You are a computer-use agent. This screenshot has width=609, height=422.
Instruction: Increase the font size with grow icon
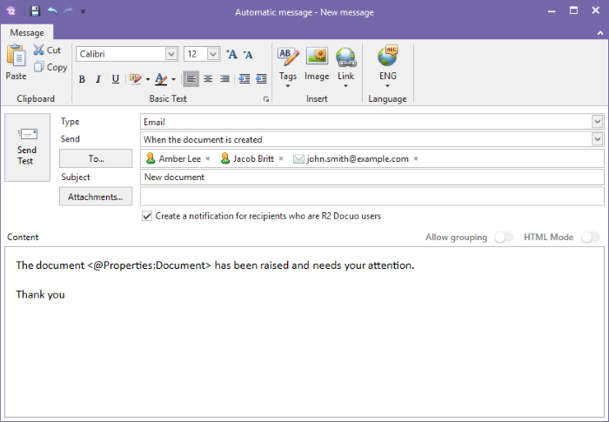tap(231, 54)
